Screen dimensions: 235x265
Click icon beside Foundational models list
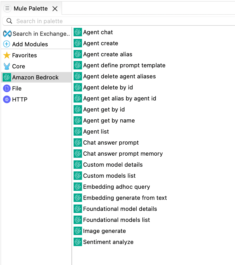pos(78,220)
